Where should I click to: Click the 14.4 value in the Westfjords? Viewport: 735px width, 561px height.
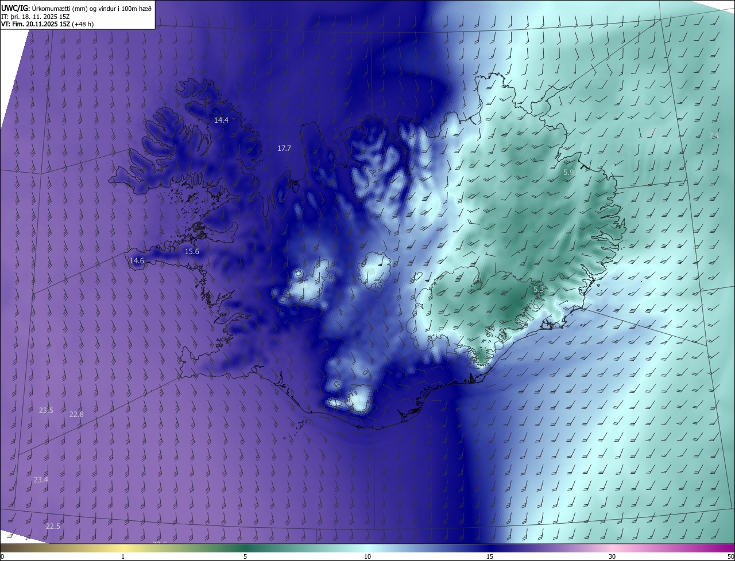[221, 120]
